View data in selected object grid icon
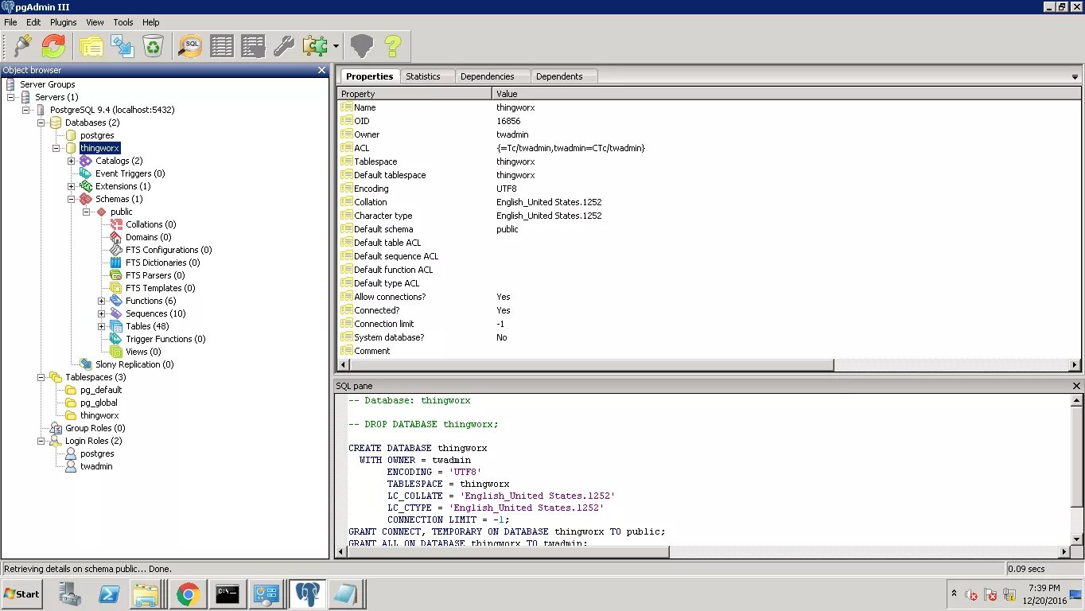The height and width of the screenshot is (611, 1085). 222,46
